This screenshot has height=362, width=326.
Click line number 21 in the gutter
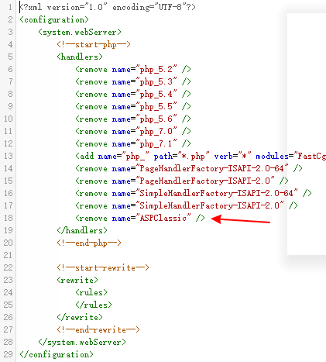tap(8, 255)
